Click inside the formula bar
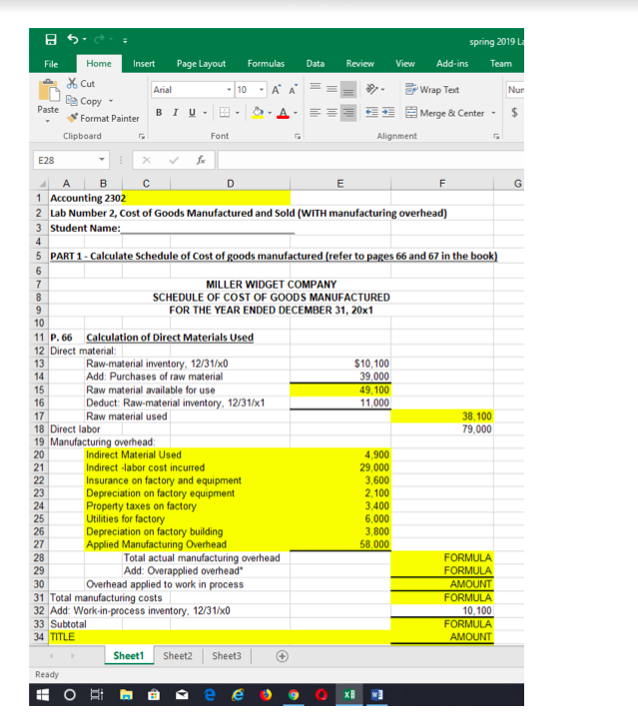 pyautogui.click(x=370, y=161)
